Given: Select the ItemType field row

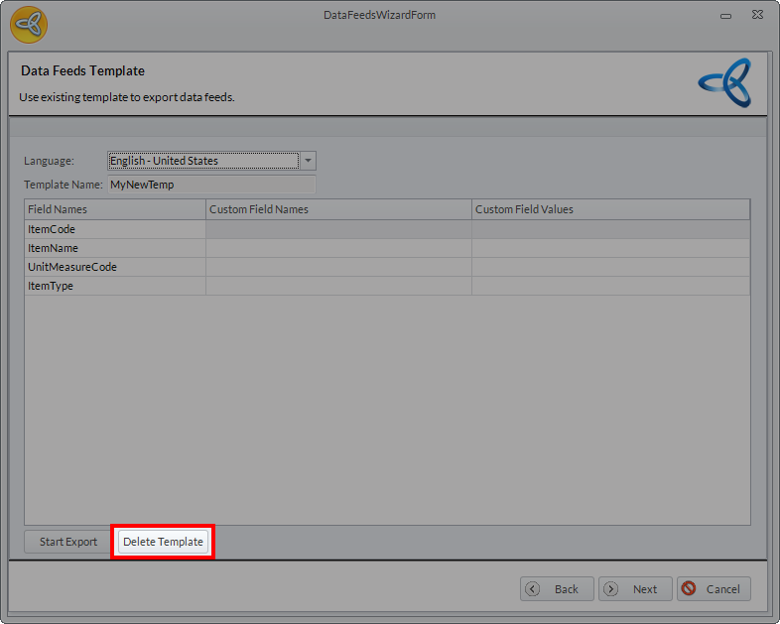Looking at the screenshot, I should click(x=114, y=286).
